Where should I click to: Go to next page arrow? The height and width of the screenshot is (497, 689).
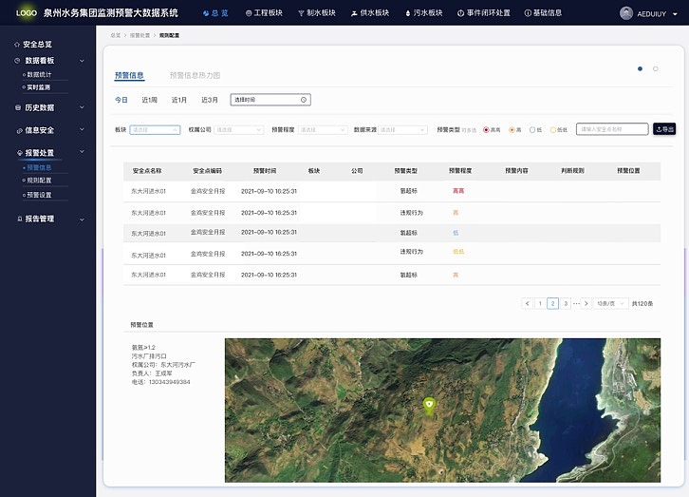click(x=586, y=303)
